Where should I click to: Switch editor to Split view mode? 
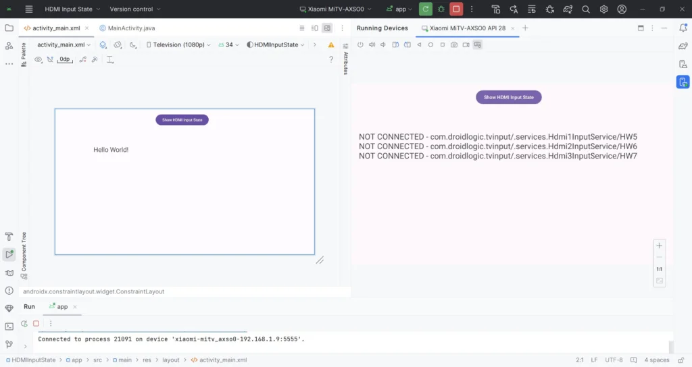coord(315,28)
